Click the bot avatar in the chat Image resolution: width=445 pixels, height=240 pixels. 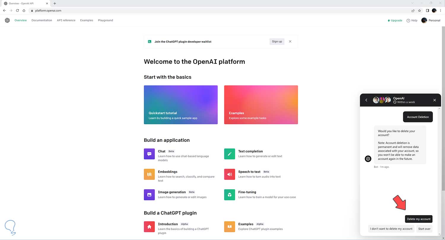tap(368, 159)
